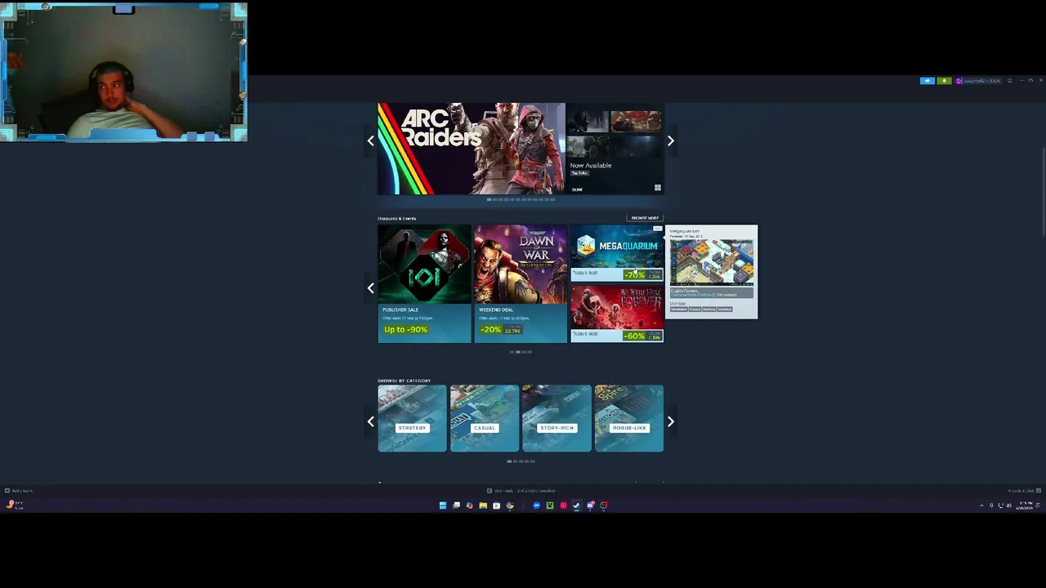Go to previous page of Discounts & Events
This screenshot has height=588, width=1046.
[x=370, y=288]
